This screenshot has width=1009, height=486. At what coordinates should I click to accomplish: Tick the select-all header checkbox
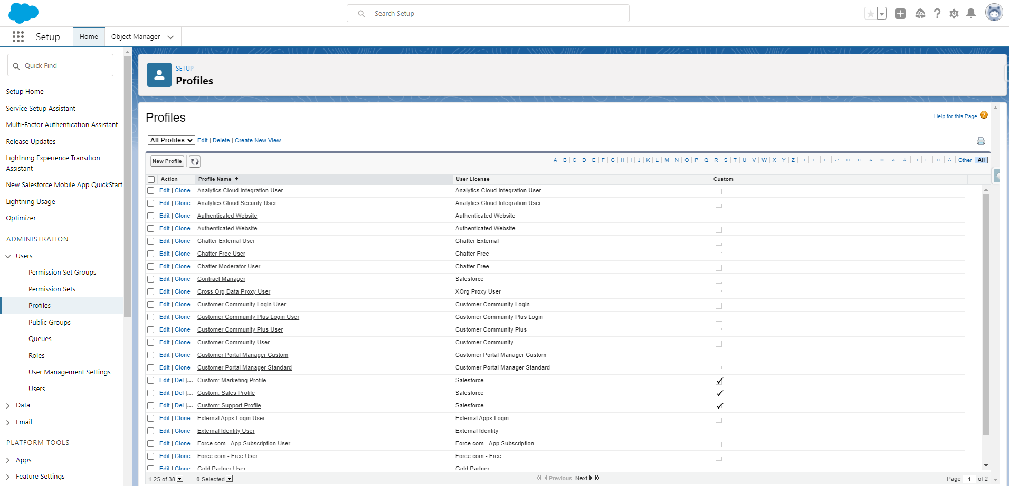151,180
